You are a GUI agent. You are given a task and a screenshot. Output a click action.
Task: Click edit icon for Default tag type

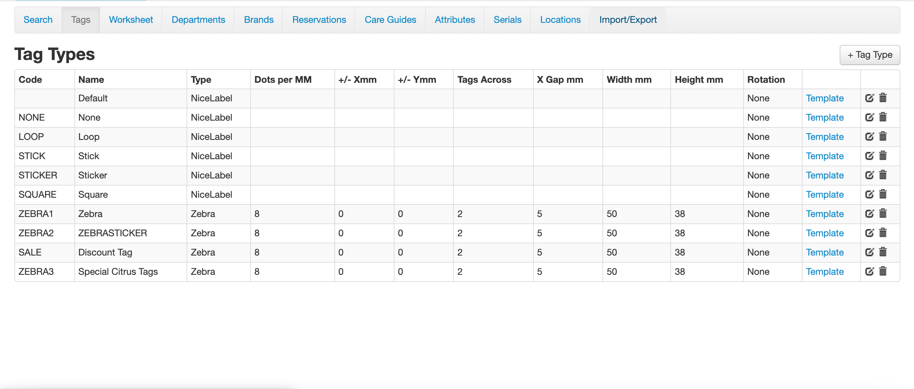point(869,98)
